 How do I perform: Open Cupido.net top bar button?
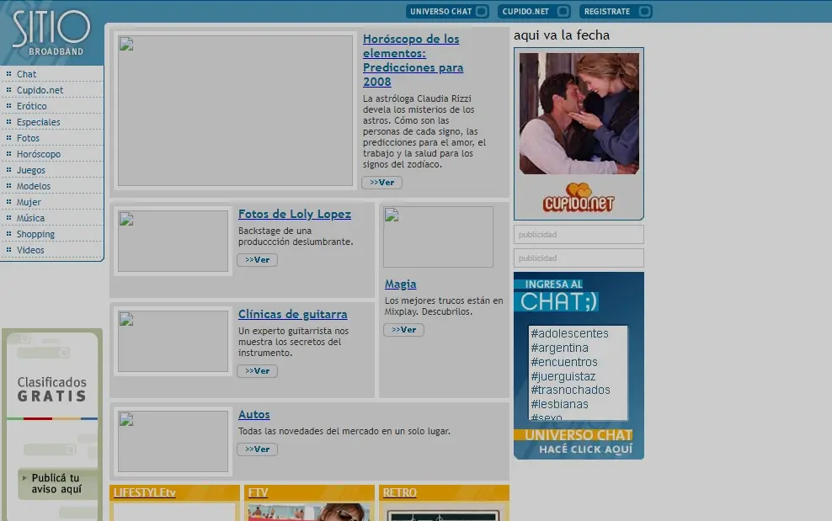pyautogui.click(x=534, y=11)
